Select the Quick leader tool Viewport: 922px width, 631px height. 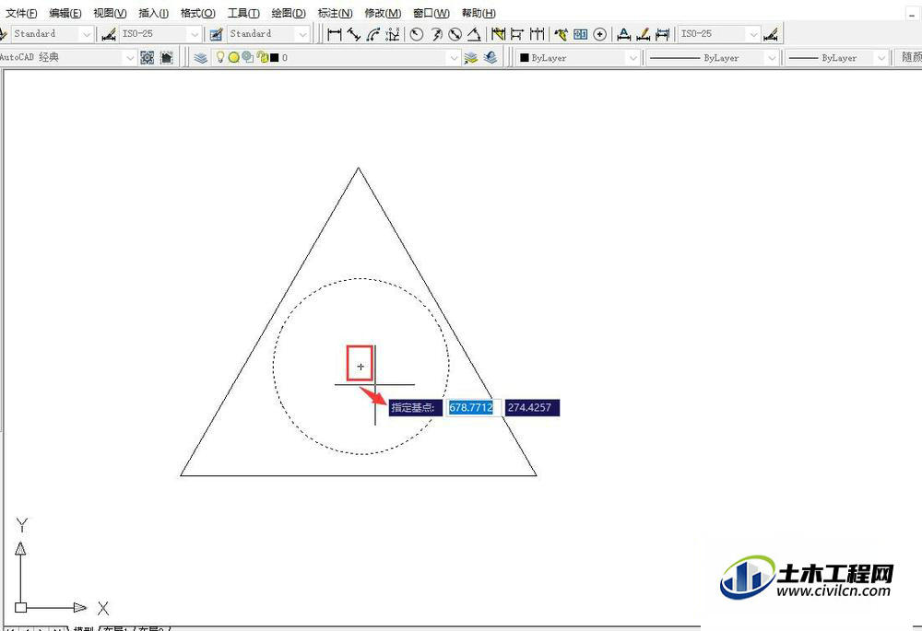tap(561, 34)
